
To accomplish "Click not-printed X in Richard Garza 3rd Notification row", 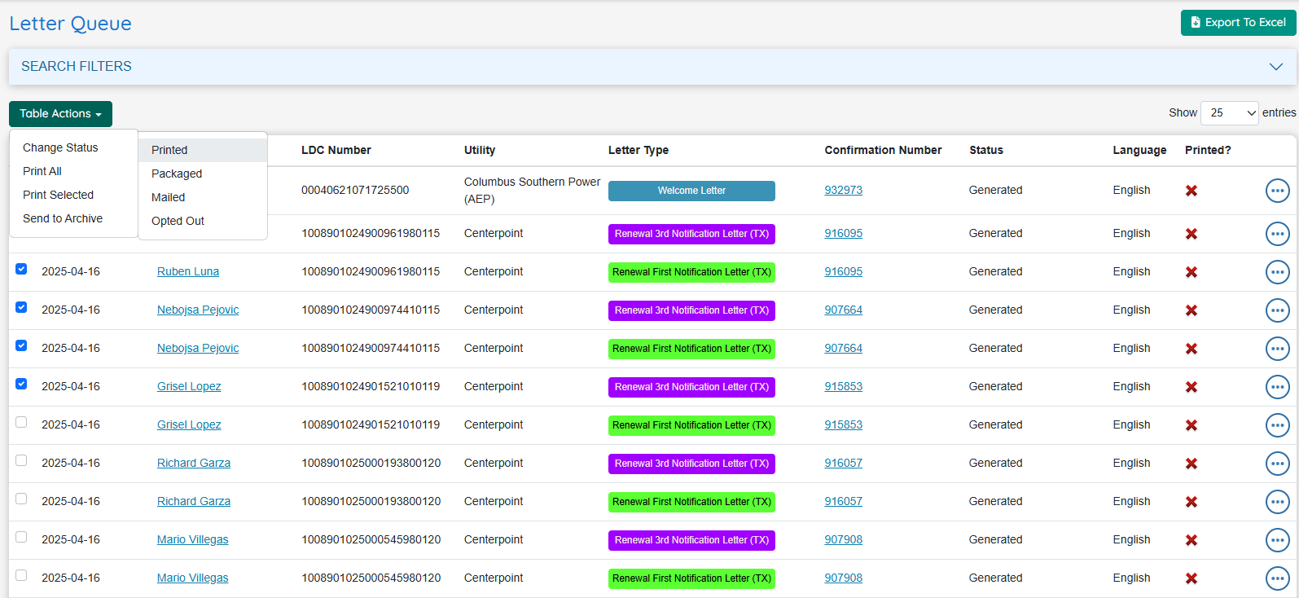I will coord(1191,464).
